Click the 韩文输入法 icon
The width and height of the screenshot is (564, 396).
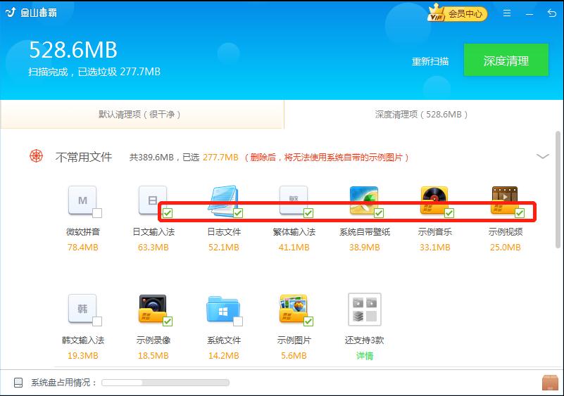(82, 309)
